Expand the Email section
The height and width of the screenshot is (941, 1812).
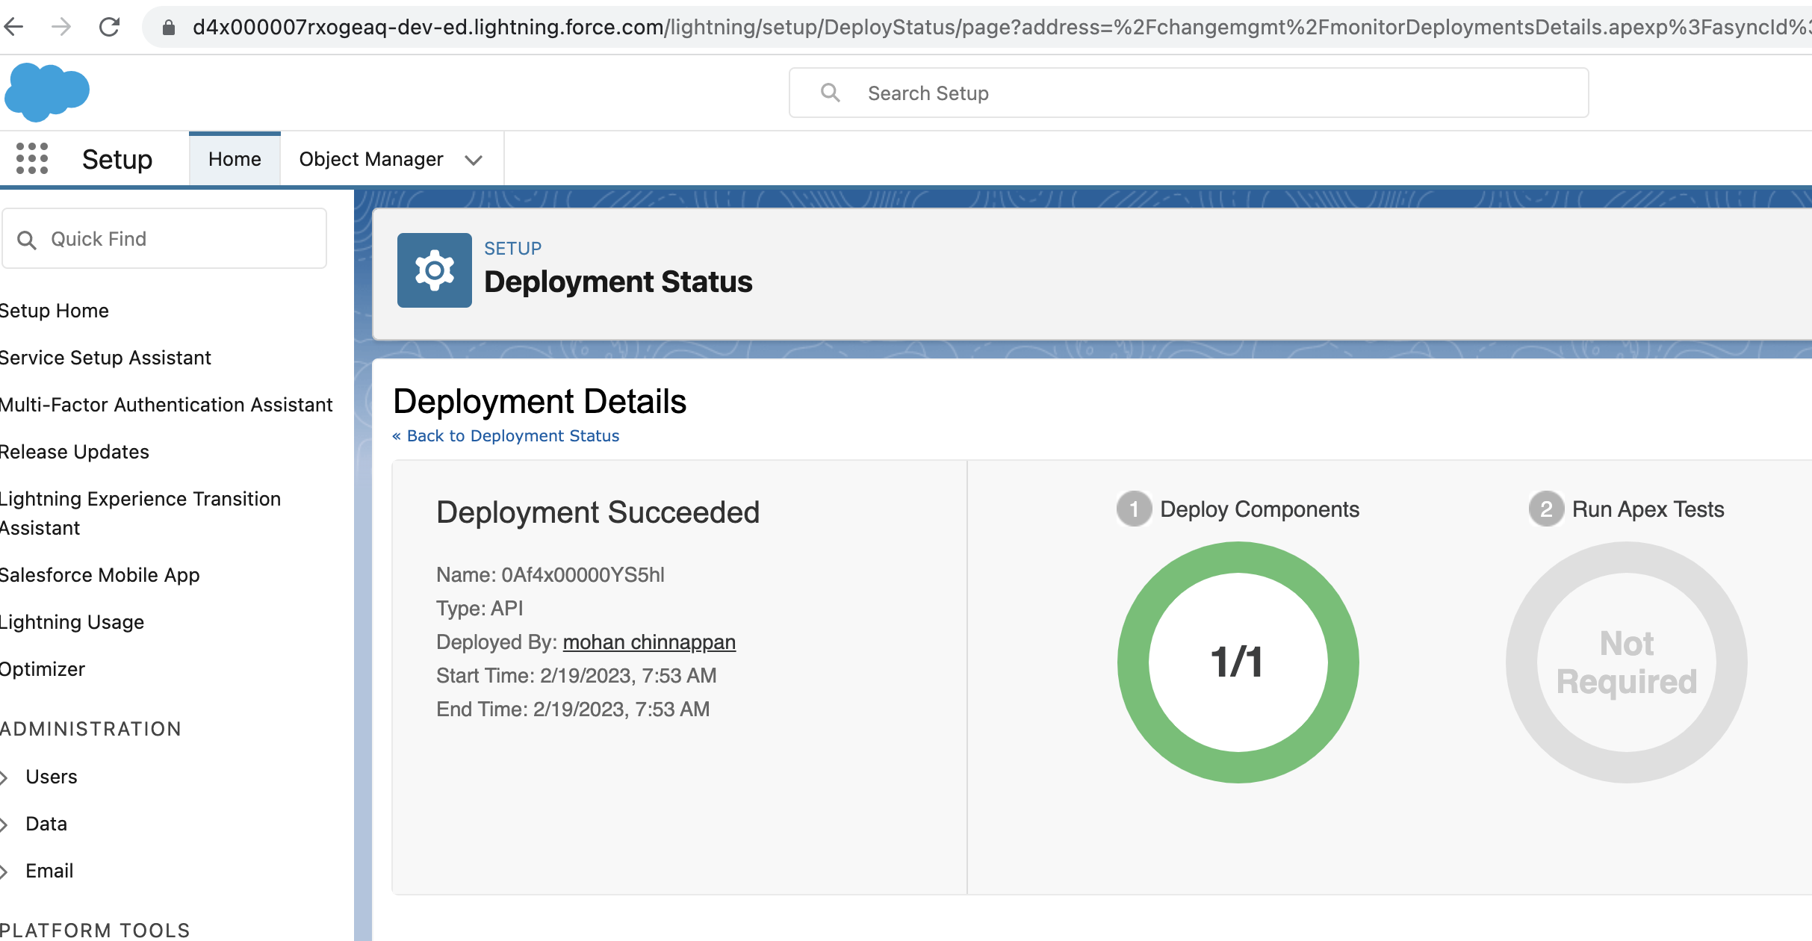point(4,872)
